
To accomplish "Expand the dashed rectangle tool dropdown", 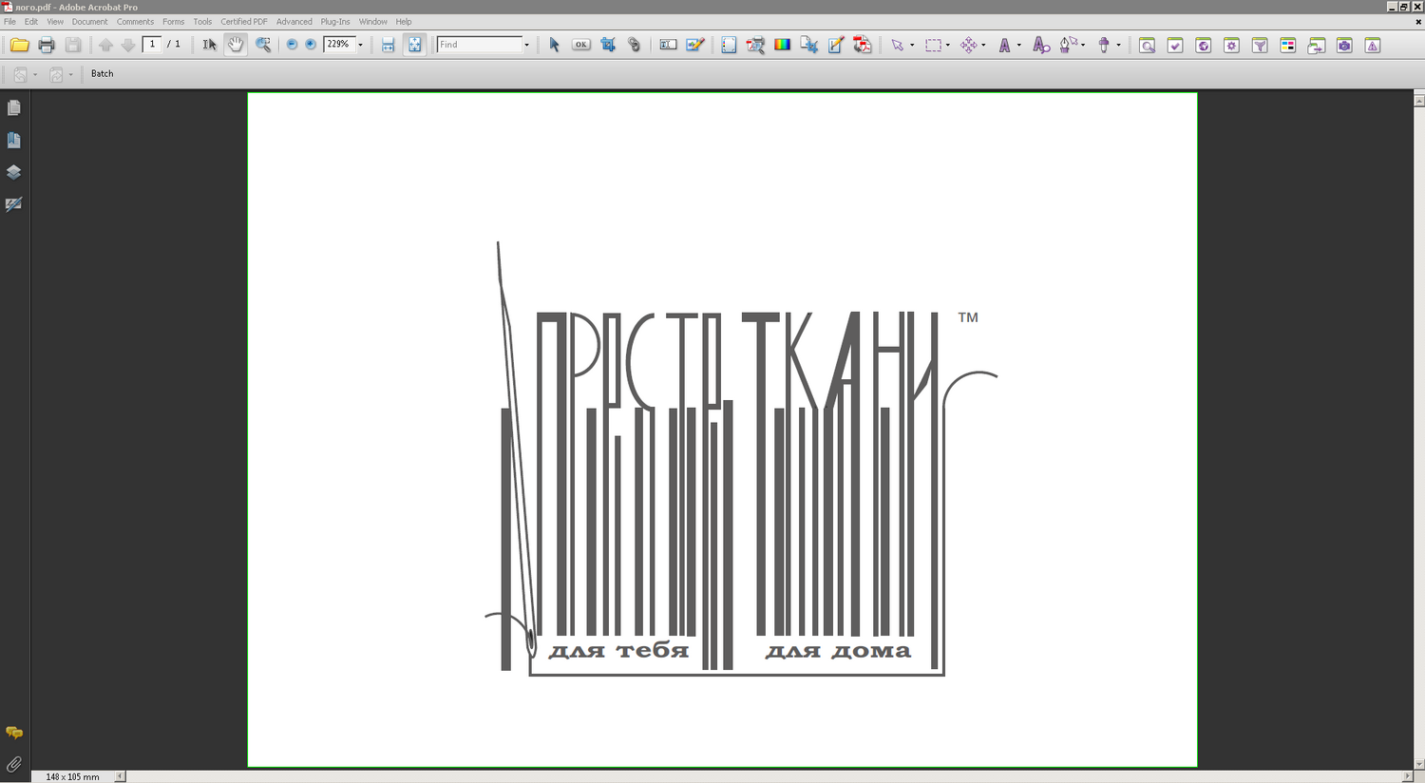I will click(x=948, y=45).
